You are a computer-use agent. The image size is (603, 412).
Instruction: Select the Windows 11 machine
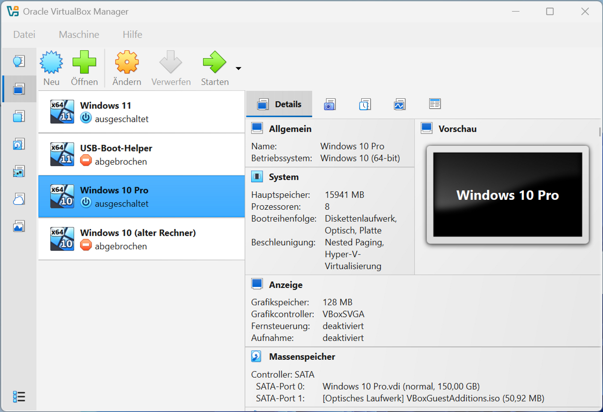pos(141,112)
